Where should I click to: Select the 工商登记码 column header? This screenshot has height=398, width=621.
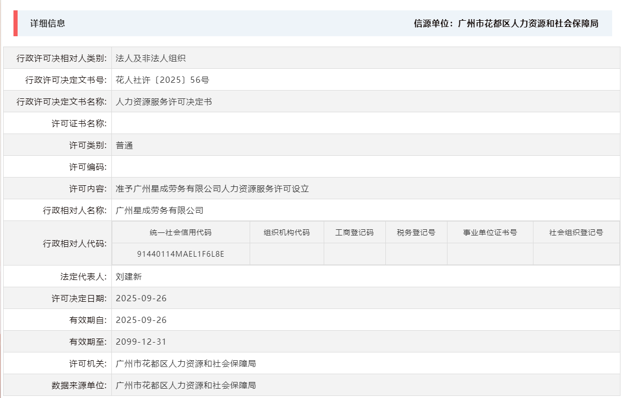(x=355, y=232)
